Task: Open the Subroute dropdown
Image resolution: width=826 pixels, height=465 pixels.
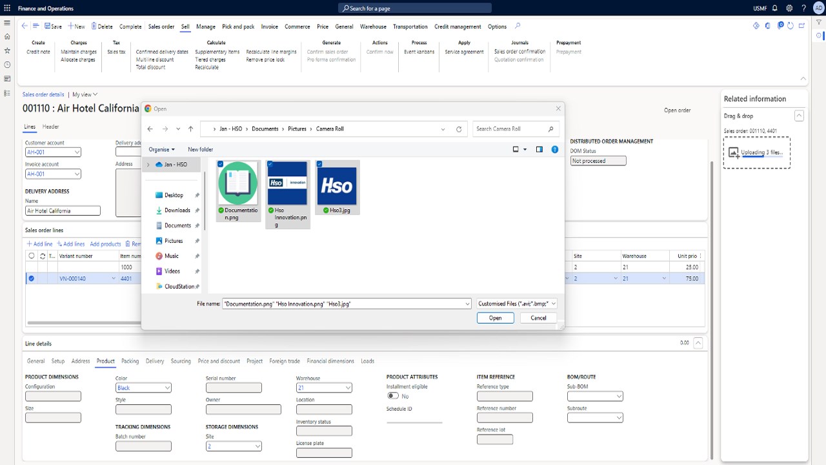Action: [619, 418]
